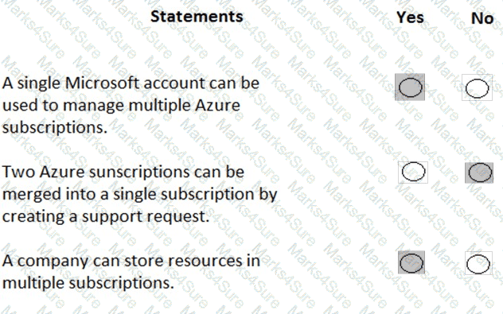The height and width of the screenshot is (314, 503).
Task: Click the word 'subscriptions.' ending first statement
Action: [x=55, y=128]
